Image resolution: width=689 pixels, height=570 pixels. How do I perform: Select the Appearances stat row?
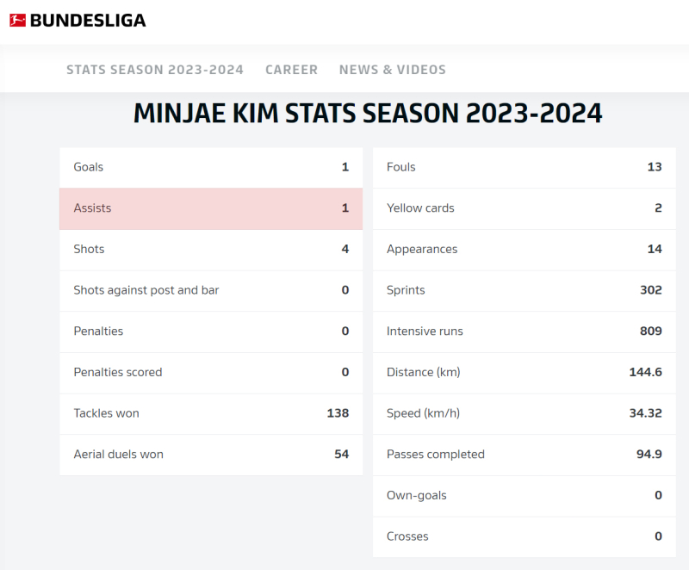click(x=525, y=250)
